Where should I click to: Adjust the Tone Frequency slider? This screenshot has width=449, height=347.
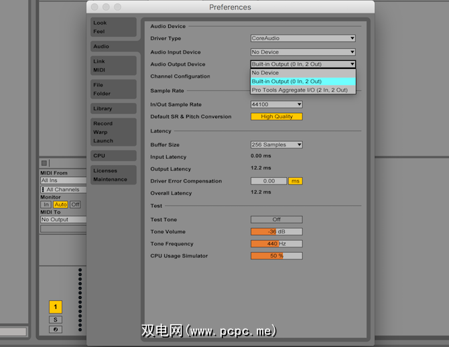[x=276, y=243]
